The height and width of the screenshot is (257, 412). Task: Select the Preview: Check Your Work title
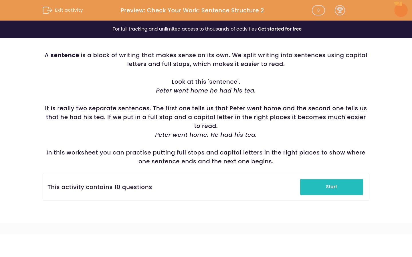pos(192,10)
